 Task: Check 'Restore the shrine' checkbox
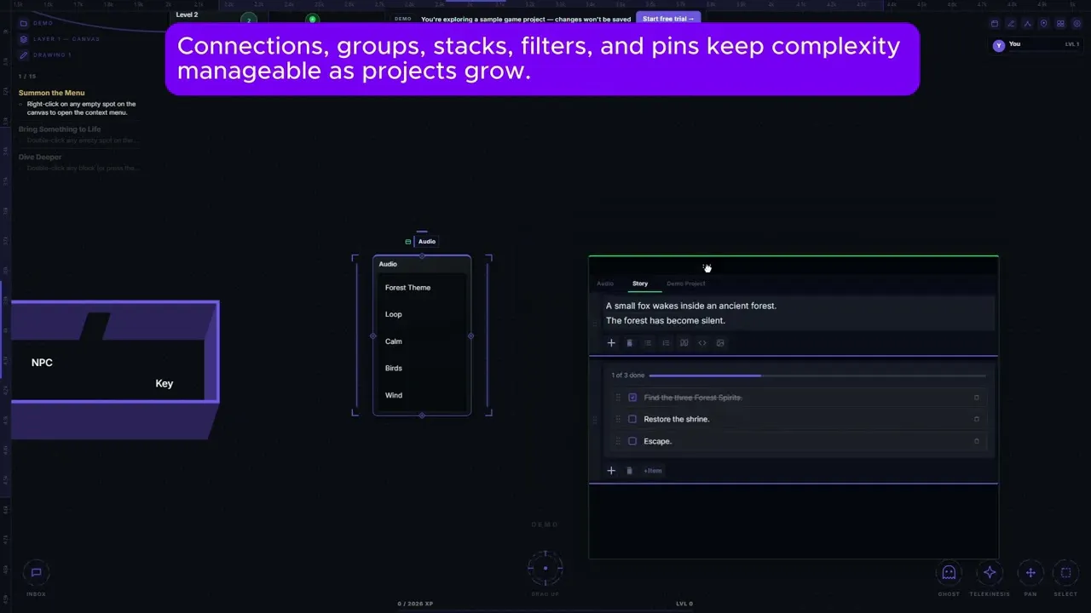point(632,419)
